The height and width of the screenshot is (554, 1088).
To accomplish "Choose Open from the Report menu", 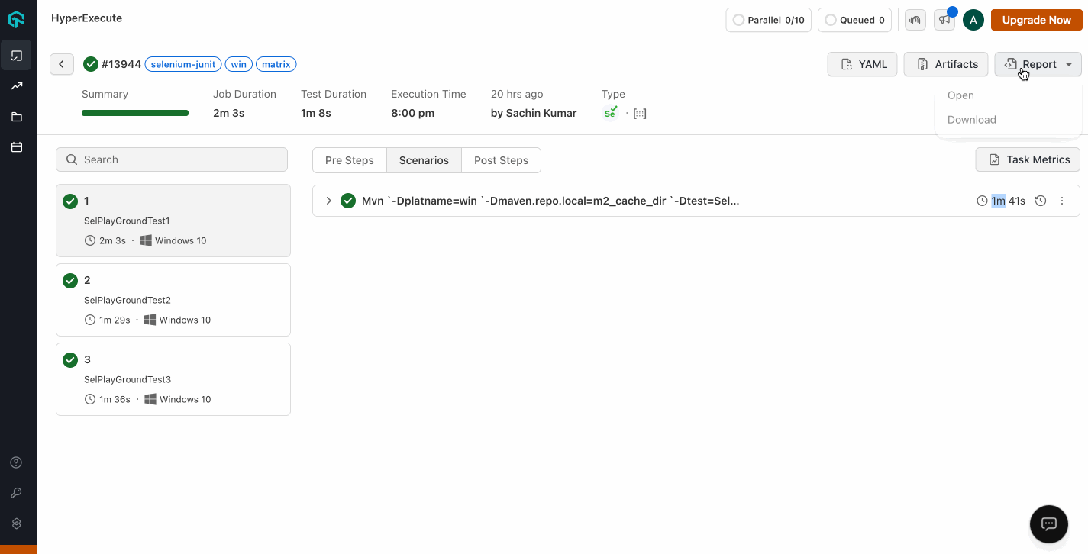I will tap(960, 95).
